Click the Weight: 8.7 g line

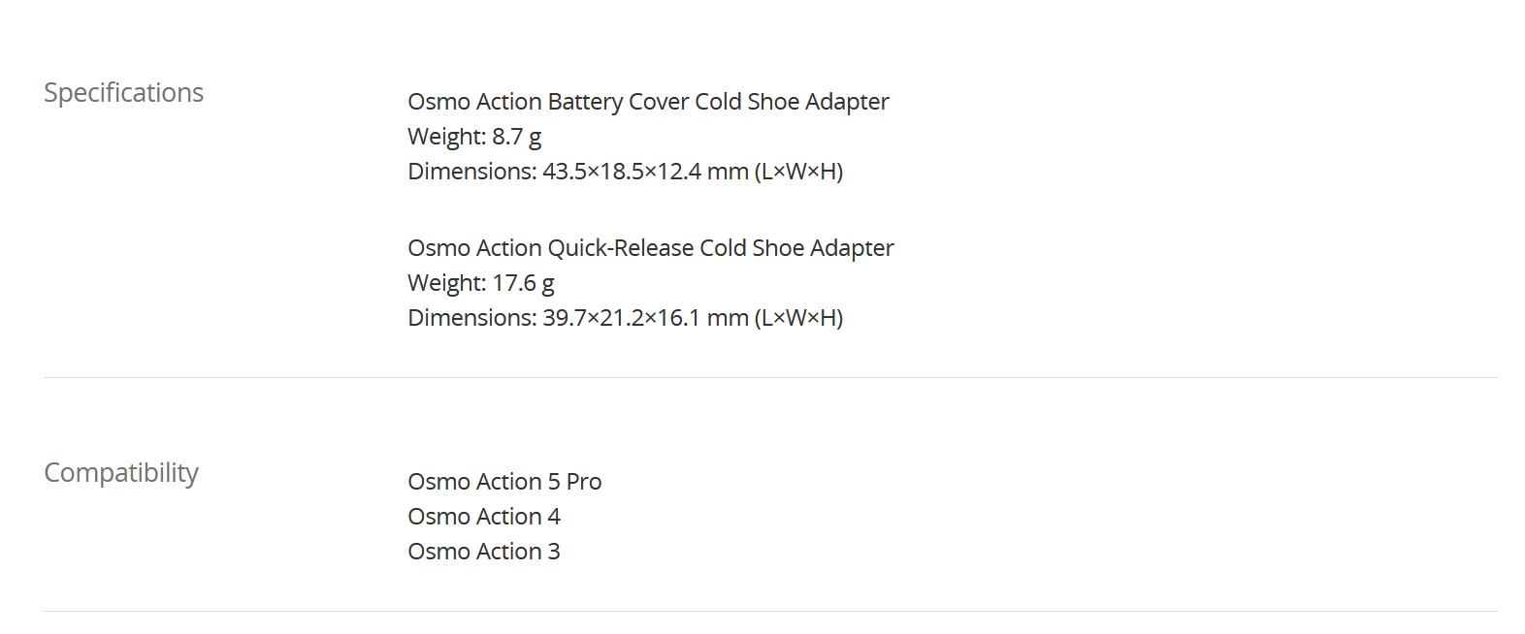tap(474, 137)
